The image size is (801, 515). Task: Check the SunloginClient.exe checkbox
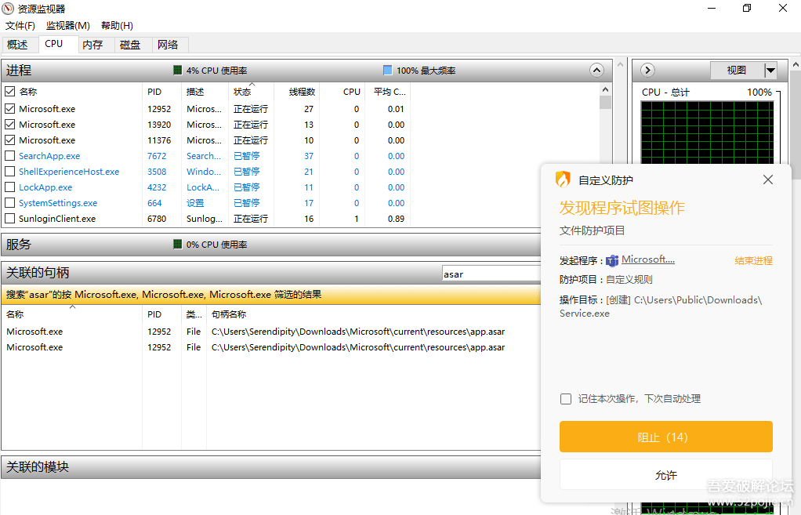coord(9,219)
